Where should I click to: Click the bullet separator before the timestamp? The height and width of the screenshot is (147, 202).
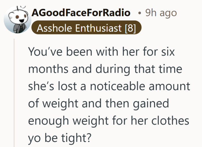click(140, 13)
